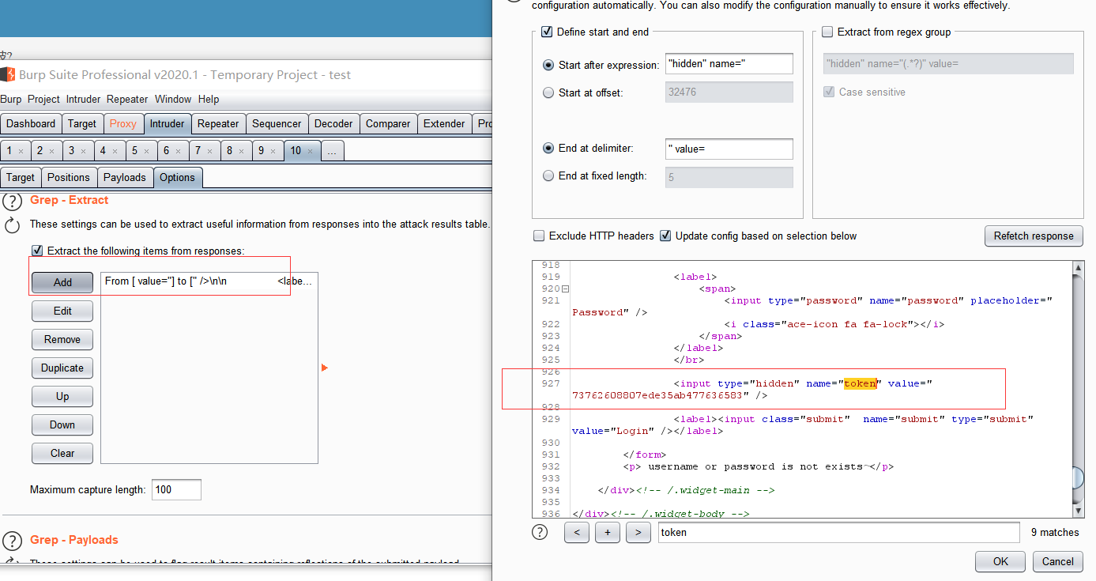Screen dimensions: 1096x581
Task: Open the Payloads sub-tab
Action: (x=125, y=178)
